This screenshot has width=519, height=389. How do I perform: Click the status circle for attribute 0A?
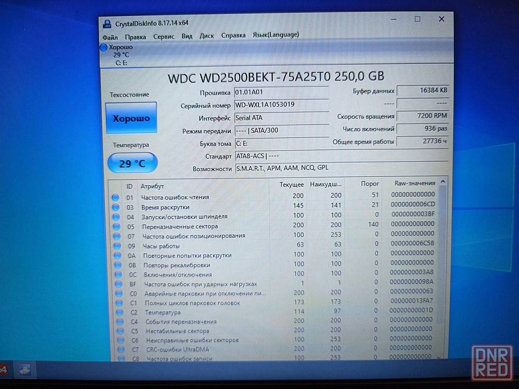(x=117, y=256)
